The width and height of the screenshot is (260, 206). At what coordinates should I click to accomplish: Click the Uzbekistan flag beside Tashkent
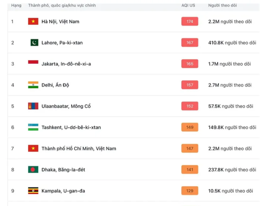33,127
